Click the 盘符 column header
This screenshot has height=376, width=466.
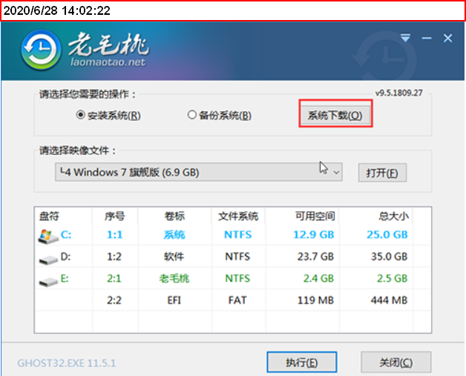point(49,216)
